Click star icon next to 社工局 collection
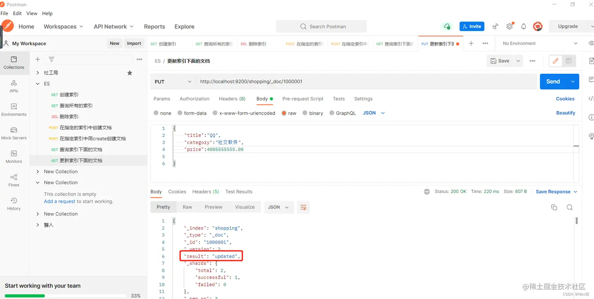 click(x=130, y=73)
